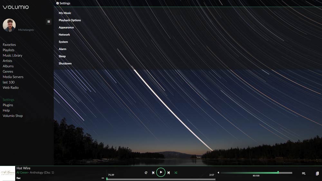Image resolution: width=322 pixels, height=181 pixels.
Task: Select Network in settings menu
Action: [64, 35]
